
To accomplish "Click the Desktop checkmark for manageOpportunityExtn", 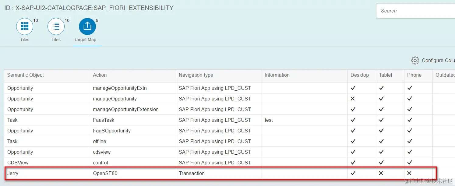I will click(353, 88).
